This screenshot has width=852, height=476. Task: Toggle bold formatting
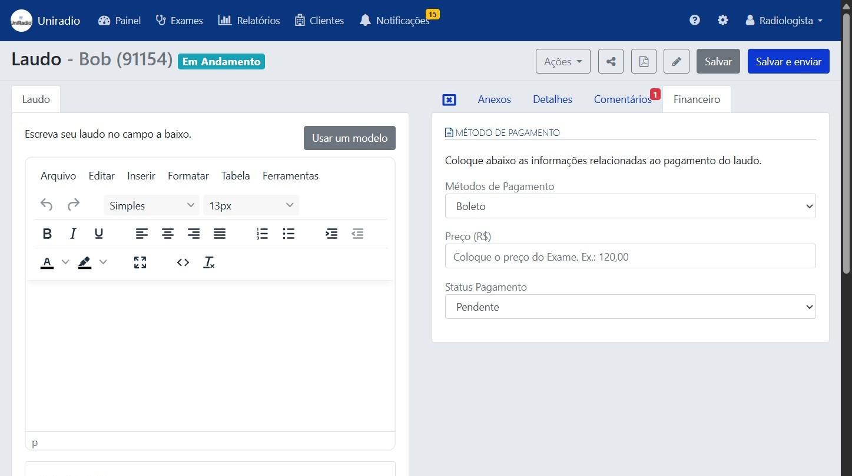47,234
